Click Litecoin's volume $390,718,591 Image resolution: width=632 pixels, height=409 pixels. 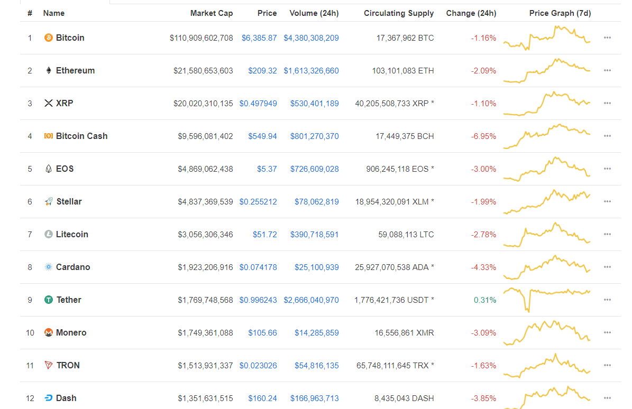(314, 234)
